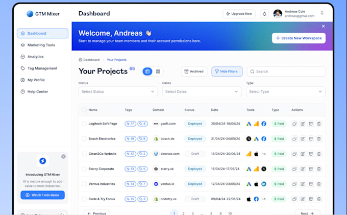Open the notifications bell
The width and height of the screenshot is (347, 215).
(x=264, y=14)
